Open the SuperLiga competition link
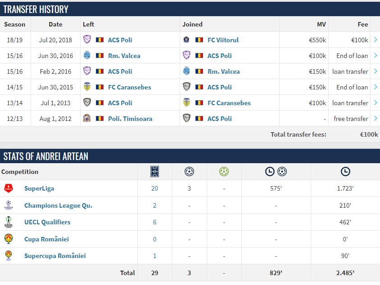The image size is (380, 285). (x=39, y=188)
